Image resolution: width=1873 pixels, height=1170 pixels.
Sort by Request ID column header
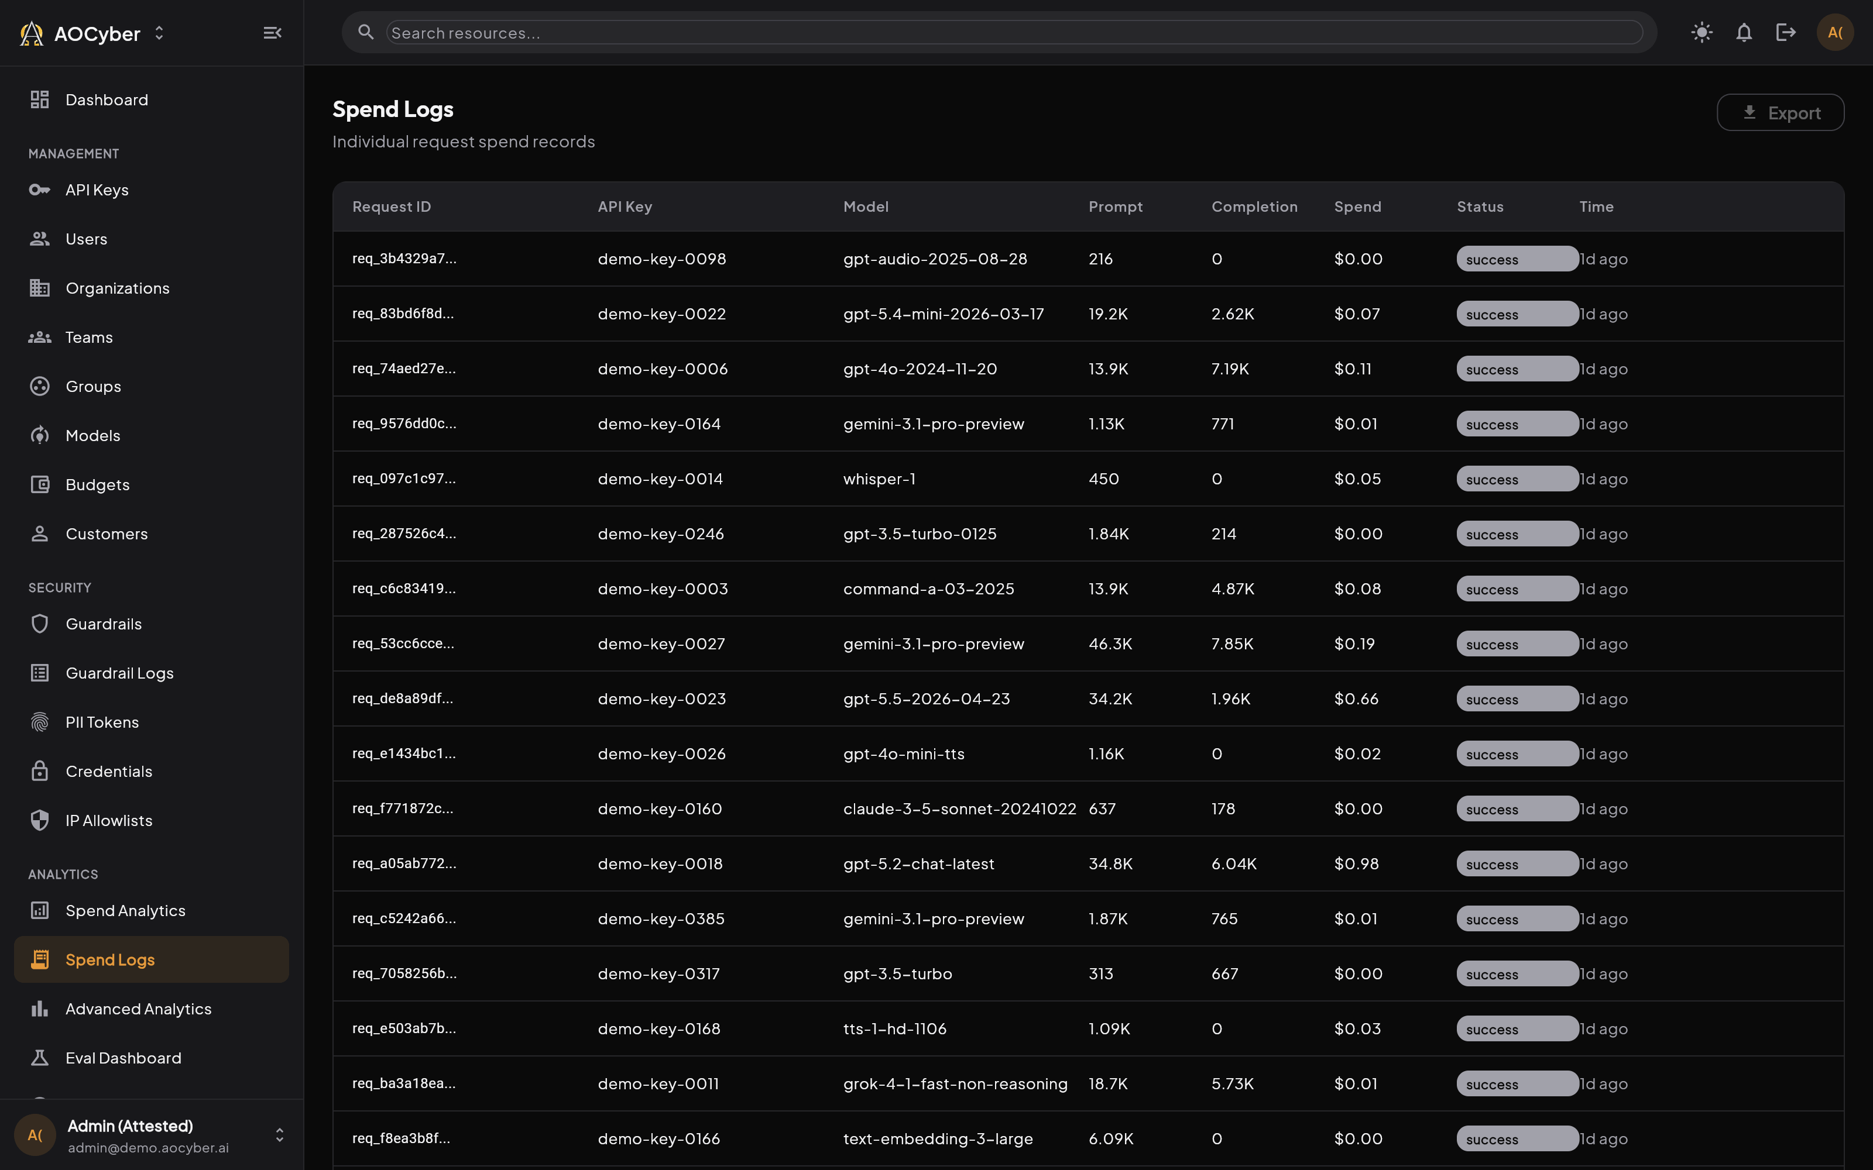click(x=392, y=207)
